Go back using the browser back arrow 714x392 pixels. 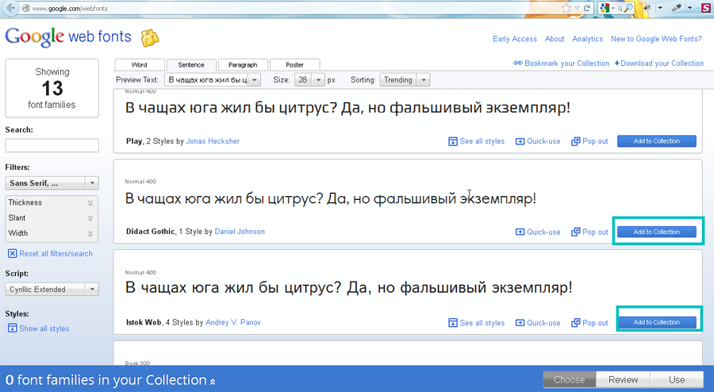pyautogui.click(x=9, y=8)
